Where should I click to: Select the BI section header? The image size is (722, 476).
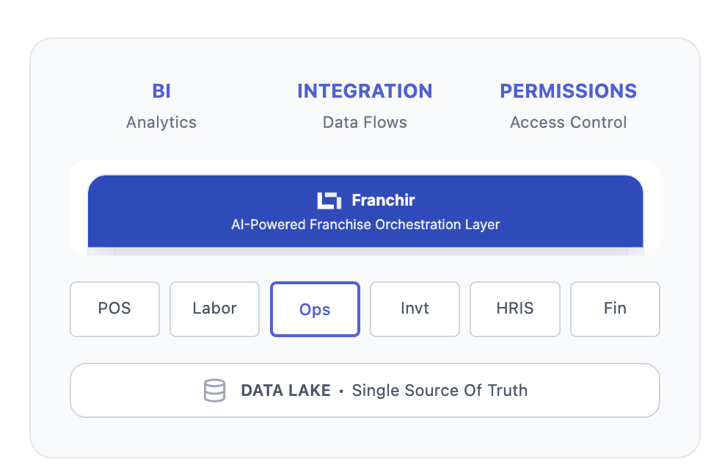click(x=161, y=90)
